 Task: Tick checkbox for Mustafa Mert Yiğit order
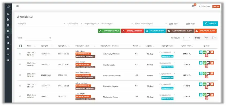(x=20, y=75)
